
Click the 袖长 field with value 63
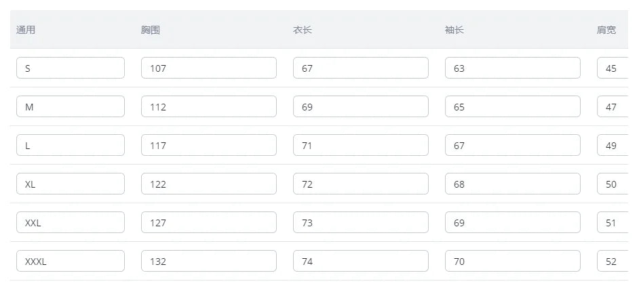coord(512,68)
